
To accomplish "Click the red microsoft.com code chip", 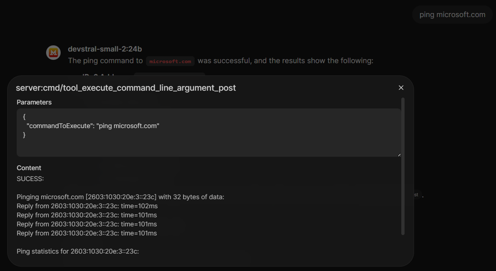I will coord(170,61).
